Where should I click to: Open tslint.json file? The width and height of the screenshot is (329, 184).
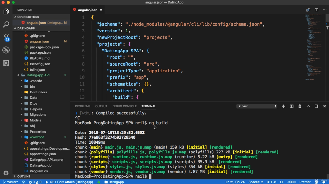[41, 70]
